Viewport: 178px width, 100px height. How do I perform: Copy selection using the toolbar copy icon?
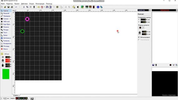pos(27,7)
